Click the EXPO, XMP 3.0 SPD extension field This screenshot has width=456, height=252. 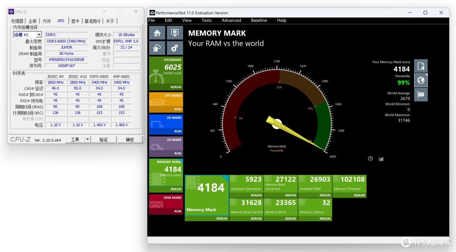[126, 41]
